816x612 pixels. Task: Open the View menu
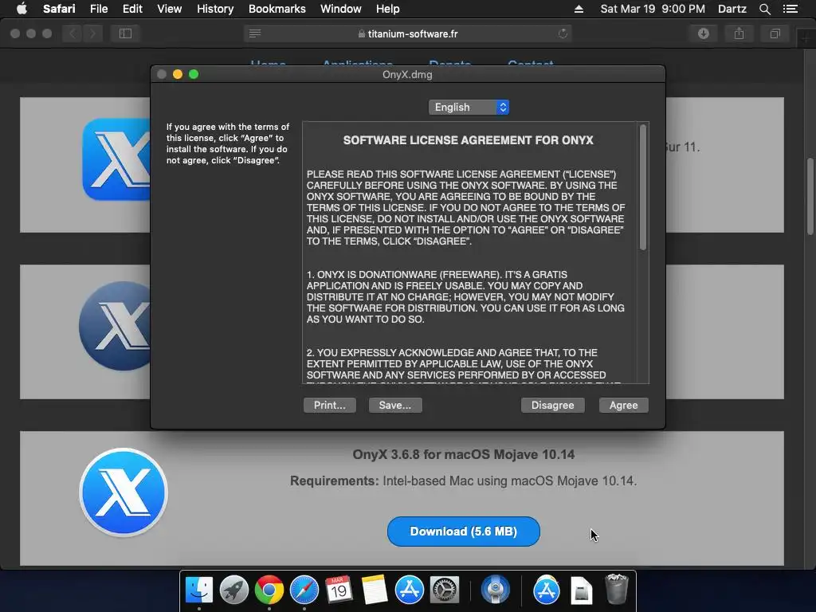[x=169, y=9]
